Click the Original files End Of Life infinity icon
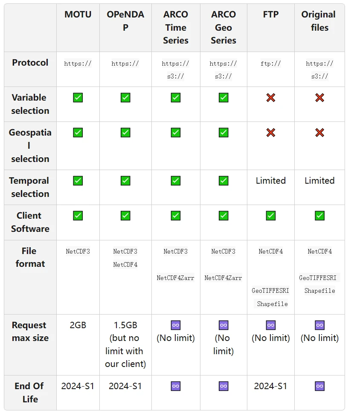This screenshot has height=413, width=348. coord(319,386)
